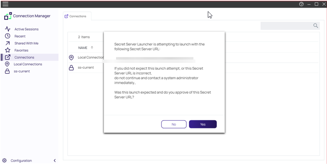This screenshot has width=327, height=165.
Task: Open Recent in the sidebar
Action: coord(20,36)
